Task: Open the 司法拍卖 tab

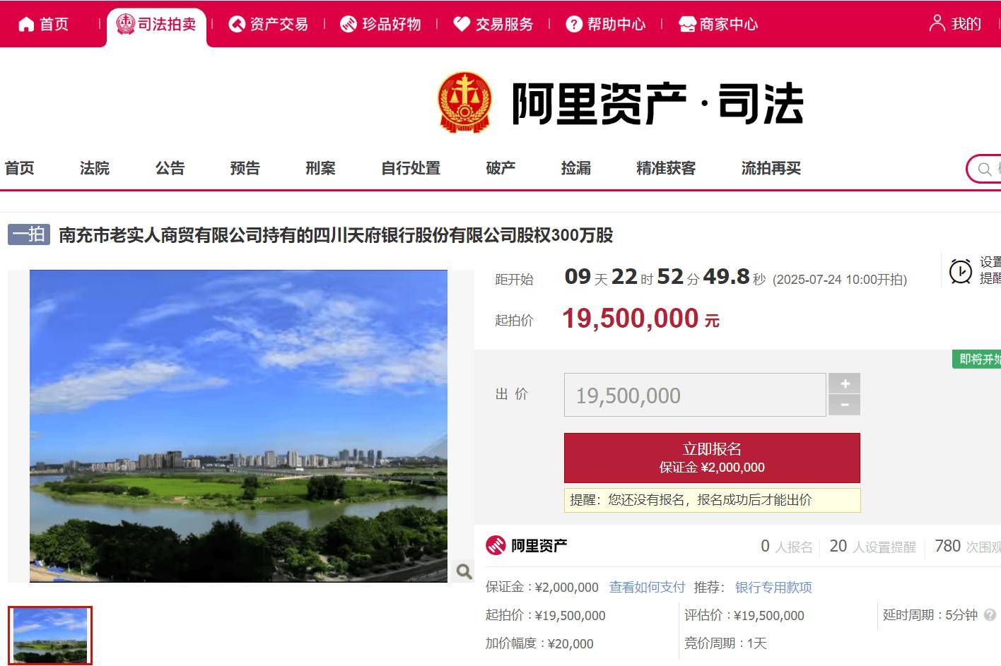Action: 156,24
